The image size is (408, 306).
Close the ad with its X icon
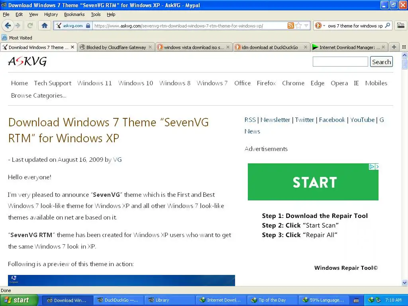click(x=377, y=167)
